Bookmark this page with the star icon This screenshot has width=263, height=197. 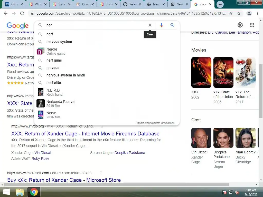pos(239,13)
